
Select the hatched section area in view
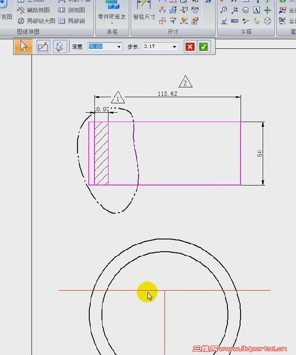[101, 153]
